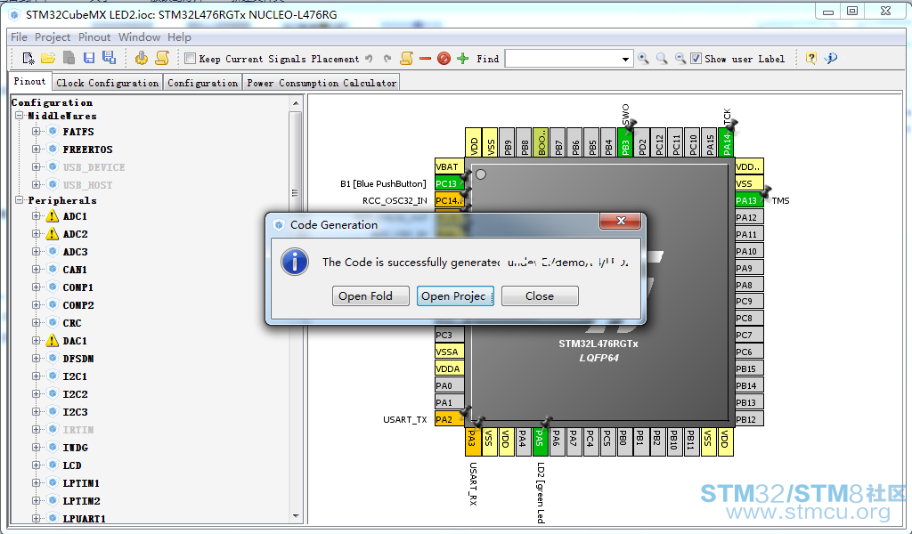The image size is (912, 534).
Task: Switch to Clock Configuration tab
Action: point(107,83)
